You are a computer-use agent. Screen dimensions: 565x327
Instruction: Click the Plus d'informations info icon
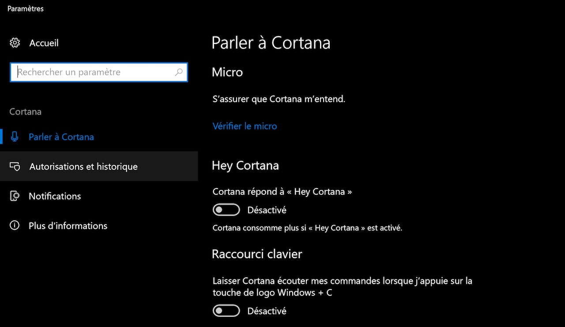pyautogui.click(x=15, y=226)
